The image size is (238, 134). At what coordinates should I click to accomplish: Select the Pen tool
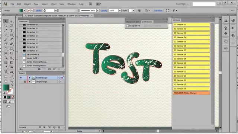click(x=6, y=31)
